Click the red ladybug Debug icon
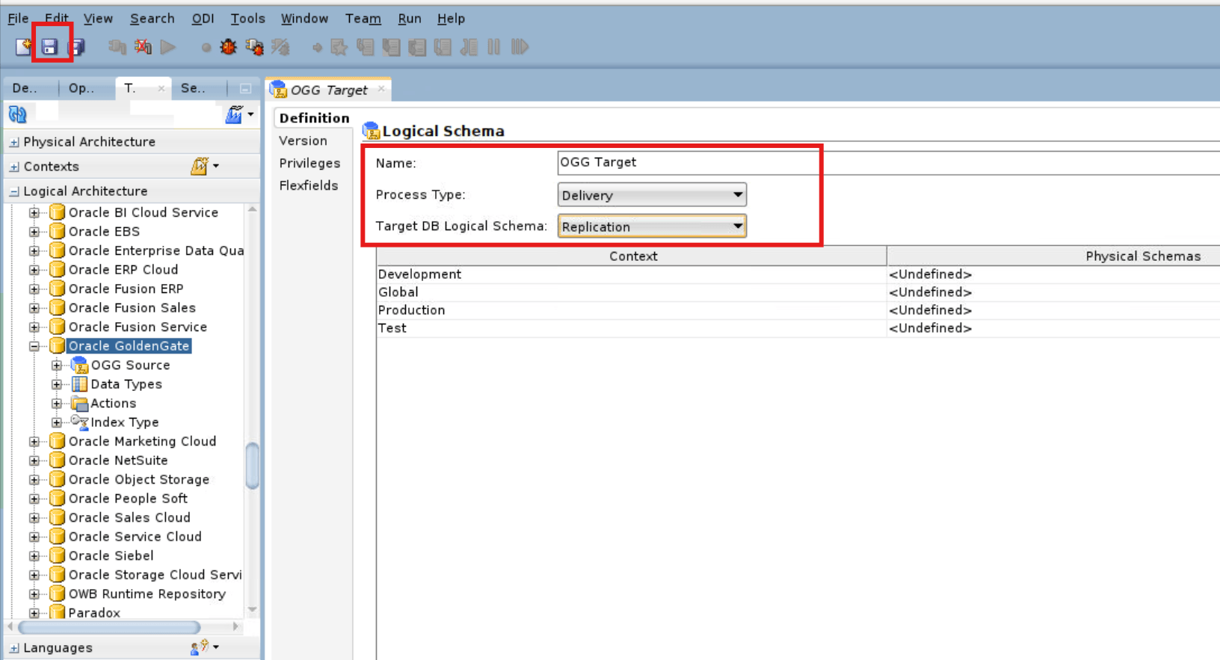The image size is (1220, 660). click(x=228, y=47)
